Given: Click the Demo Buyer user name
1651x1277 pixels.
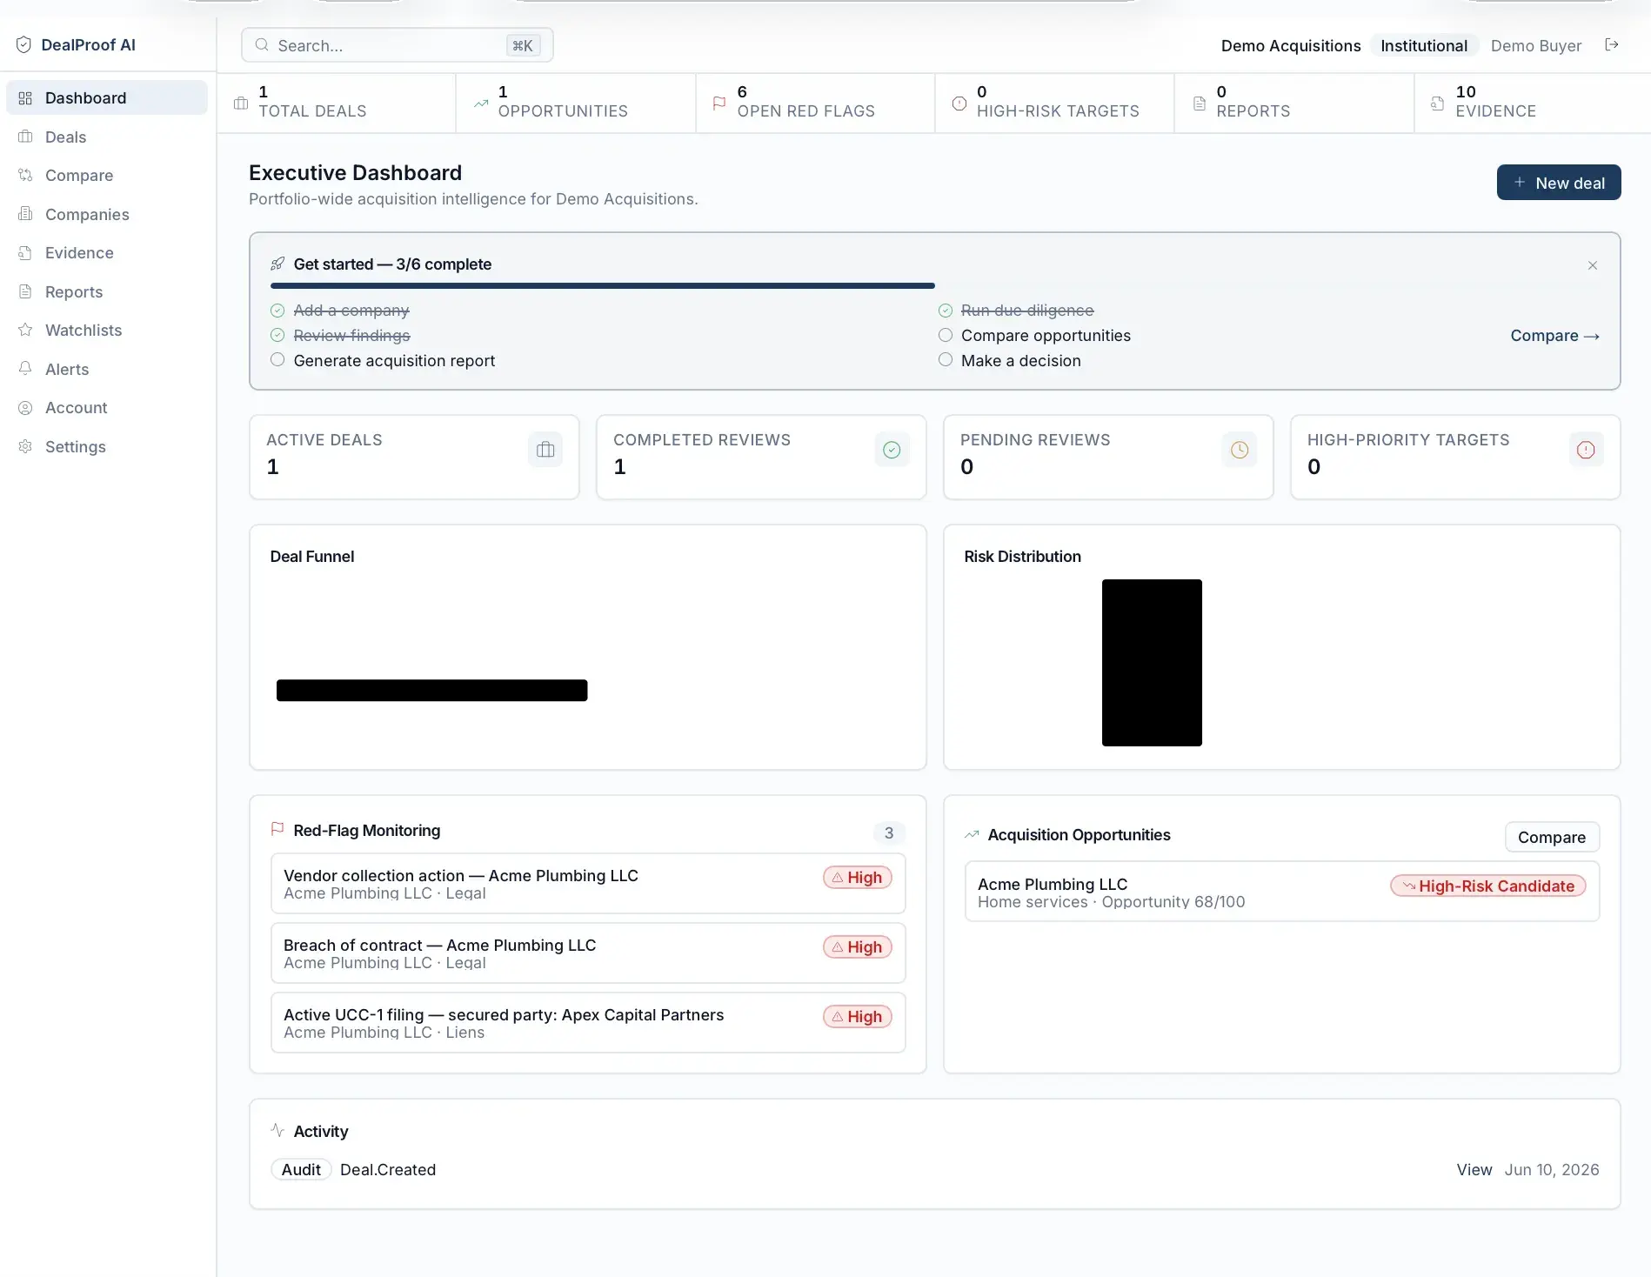Looking at the screenshot, I should tap(1536, 45).
